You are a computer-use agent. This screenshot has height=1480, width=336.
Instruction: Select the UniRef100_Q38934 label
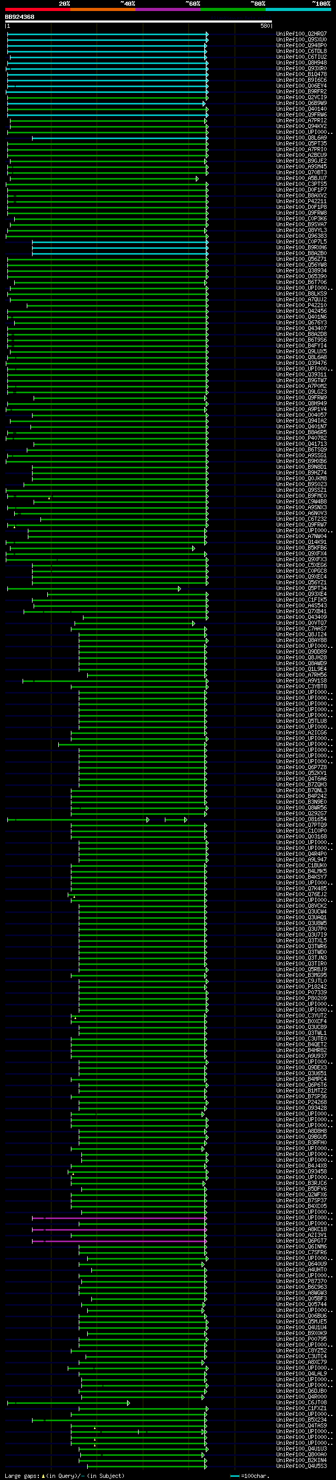click(301, 270)
